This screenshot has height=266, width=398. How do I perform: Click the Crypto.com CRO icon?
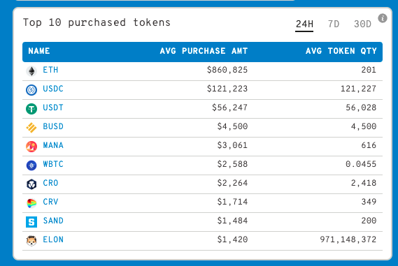[31, 184]
